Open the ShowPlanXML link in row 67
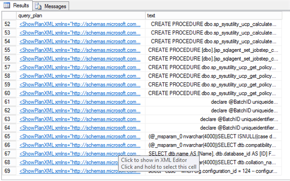Screen dimensions: 290x181 pyautogui.click(x=80, y=154)
